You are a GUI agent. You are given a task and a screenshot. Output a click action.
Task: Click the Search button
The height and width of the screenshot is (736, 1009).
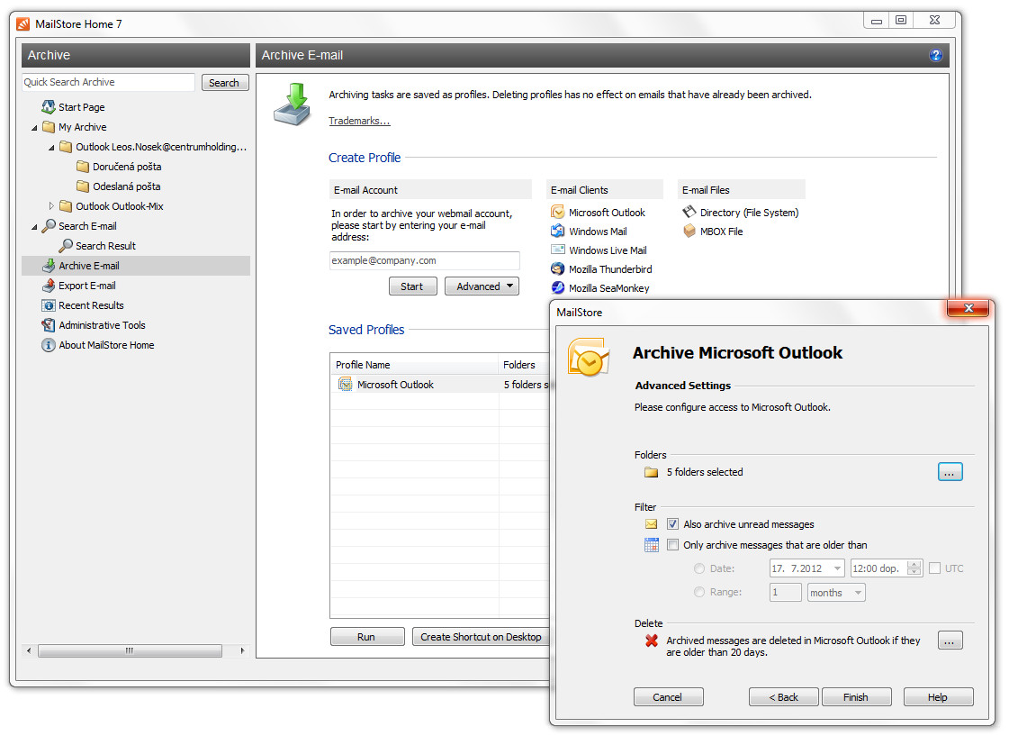click(225, 82)
